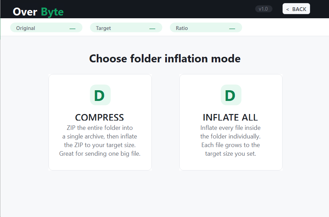Click the dash value in the Ratio pill

(x=232, y=29)
